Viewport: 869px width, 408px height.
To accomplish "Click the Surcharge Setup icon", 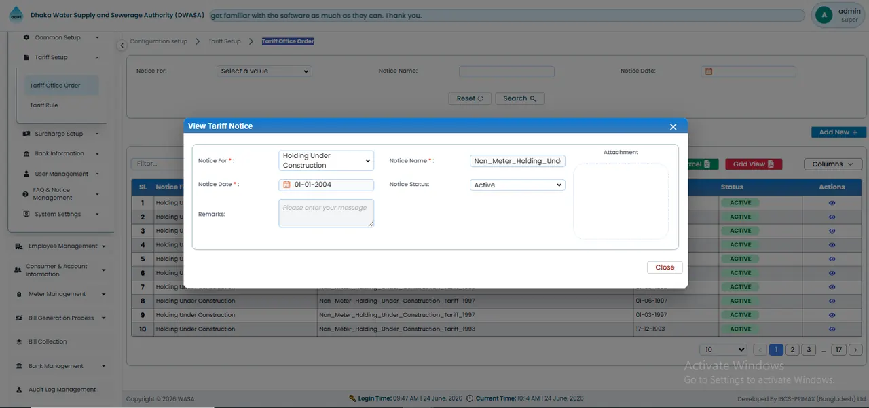I will pos(26,134).
